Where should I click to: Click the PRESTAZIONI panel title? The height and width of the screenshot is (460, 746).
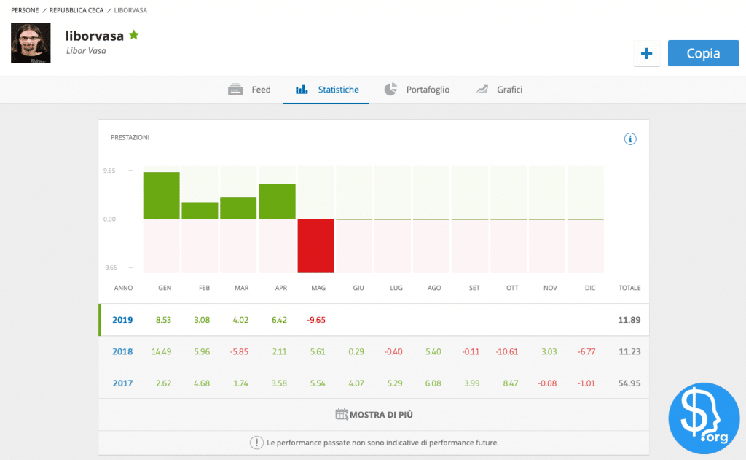click(x=130, y=137)
